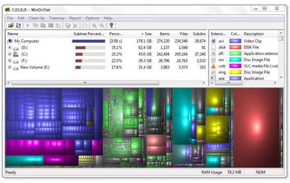Open the File menu
This screenshot has height=183, width=290.
click(x=10, y=18)
